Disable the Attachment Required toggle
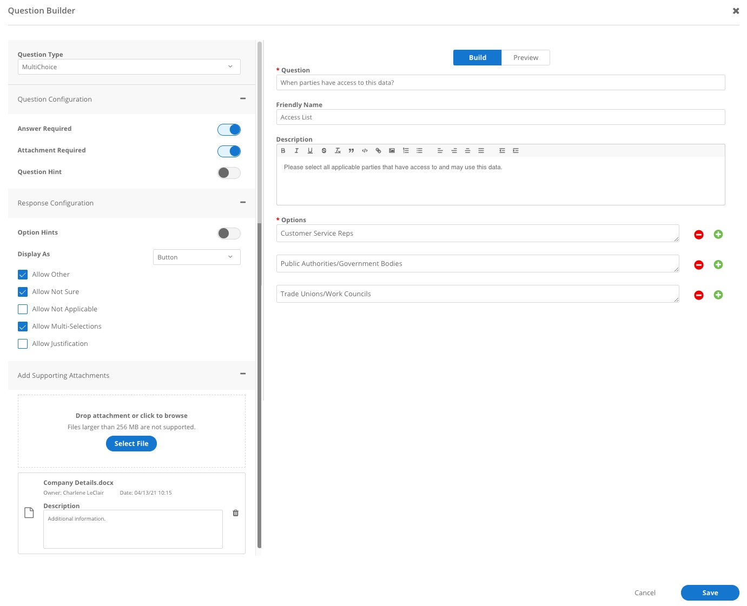Viewport: 747px width, 606px height. 229,151
